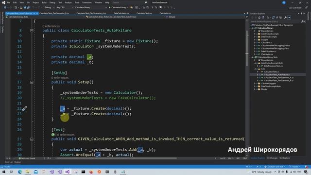The image size is (311, 175).
Task: Open the Error List tab
Action: (9, 162)
